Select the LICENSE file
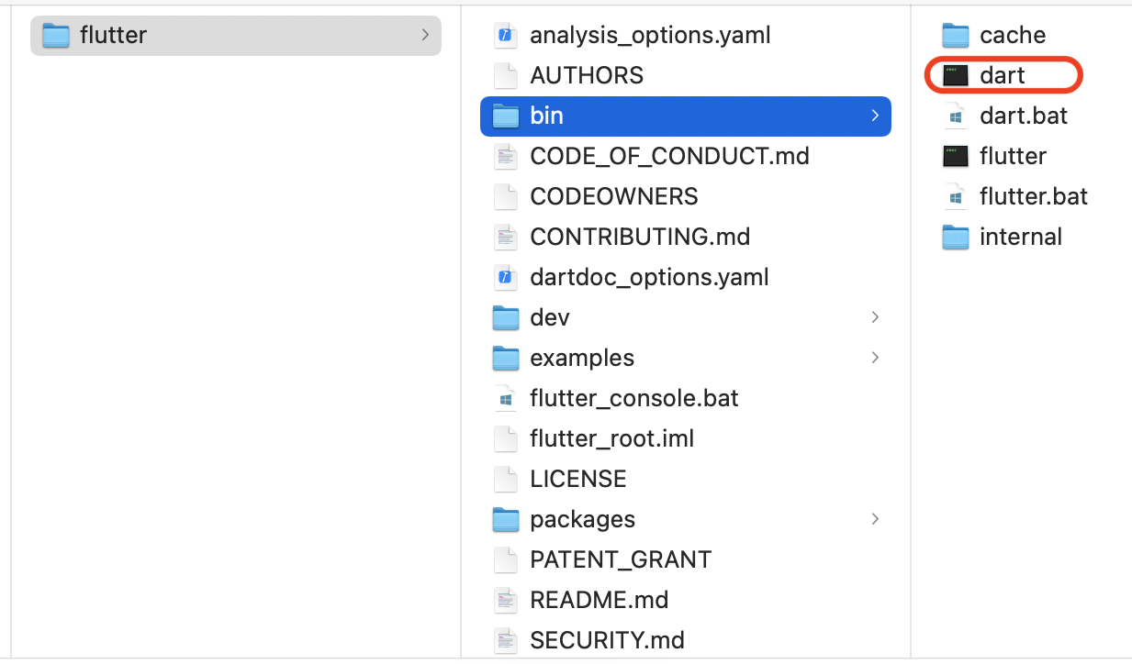Screen dimensions: 1132x664 tap(577, 479)
